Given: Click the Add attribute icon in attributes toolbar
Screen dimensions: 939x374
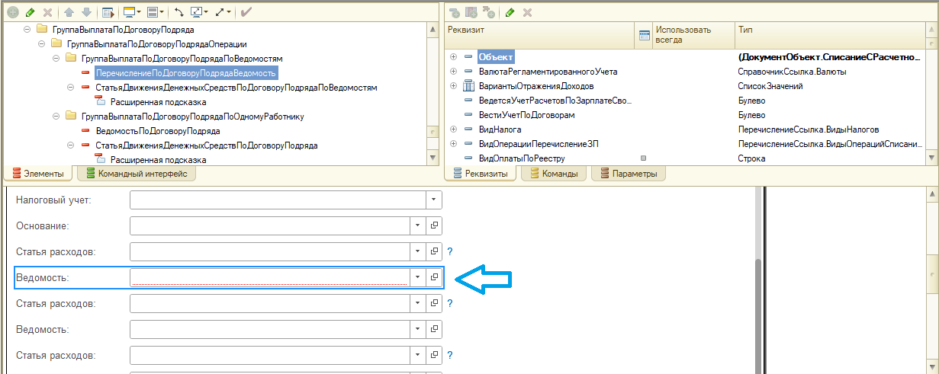Looking at the screenshot, I should [455, 13].
